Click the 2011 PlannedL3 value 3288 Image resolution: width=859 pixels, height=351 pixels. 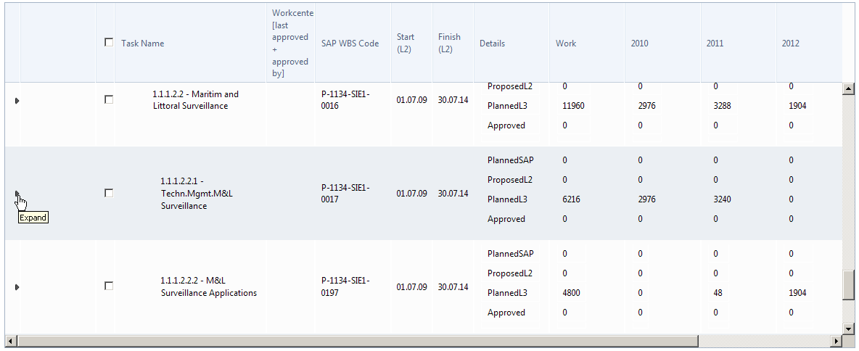(724, 106)
